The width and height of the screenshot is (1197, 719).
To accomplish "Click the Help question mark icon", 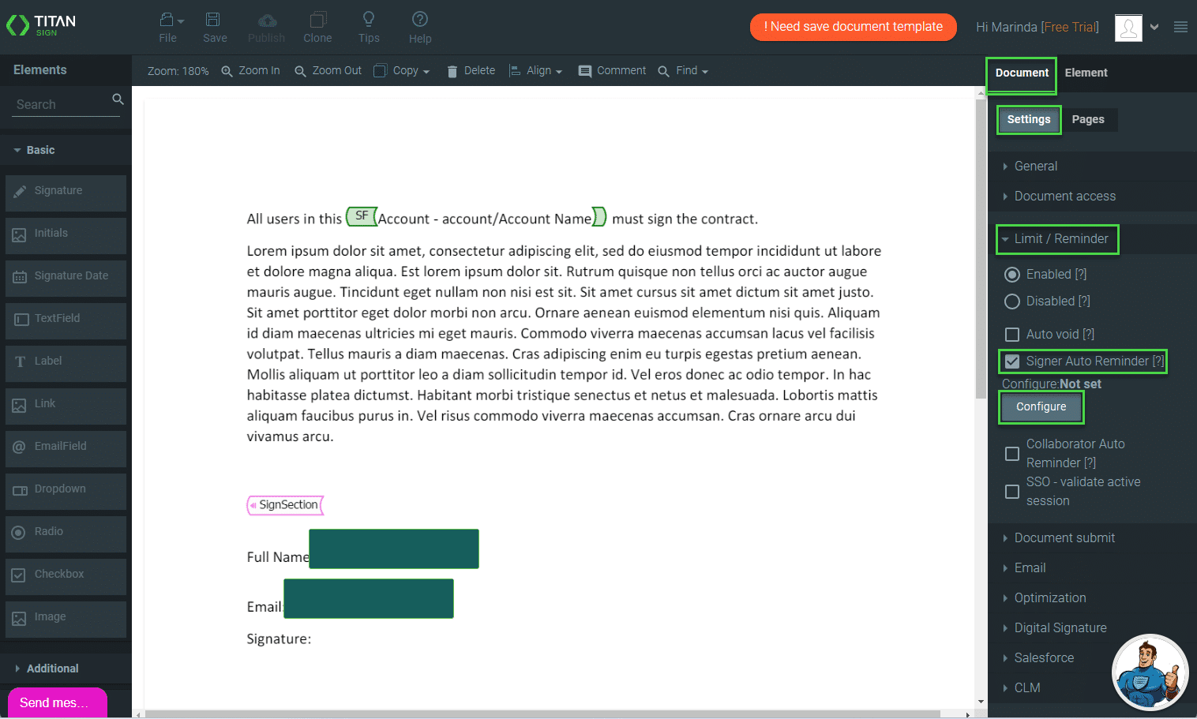I will click(420, 20).
